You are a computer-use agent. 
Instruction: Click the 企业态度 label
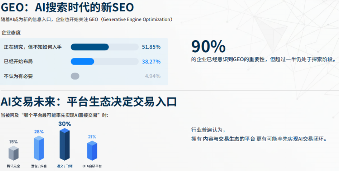11,32
